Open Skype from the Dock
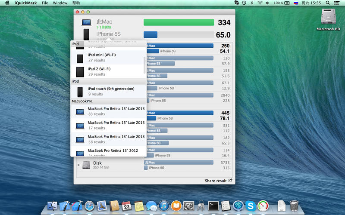The width and height of the screenshot is (345, 215). click(251, 206)
